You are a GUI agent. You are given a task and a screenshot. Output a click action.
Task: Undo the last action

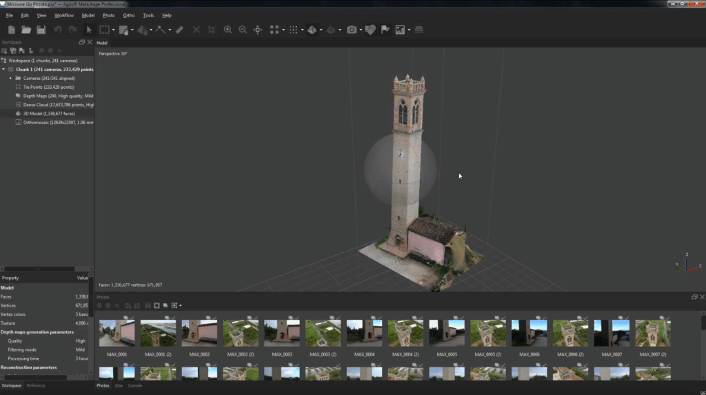click(x=58, y=30)
